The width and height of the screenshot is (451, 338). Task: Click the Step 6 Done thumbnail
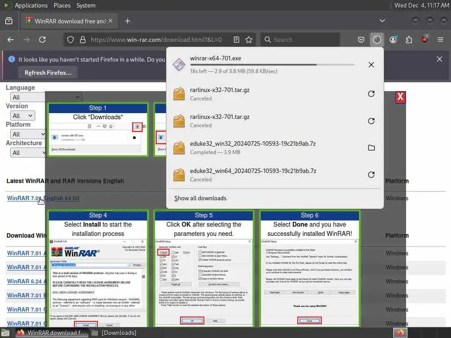(310, 269)
